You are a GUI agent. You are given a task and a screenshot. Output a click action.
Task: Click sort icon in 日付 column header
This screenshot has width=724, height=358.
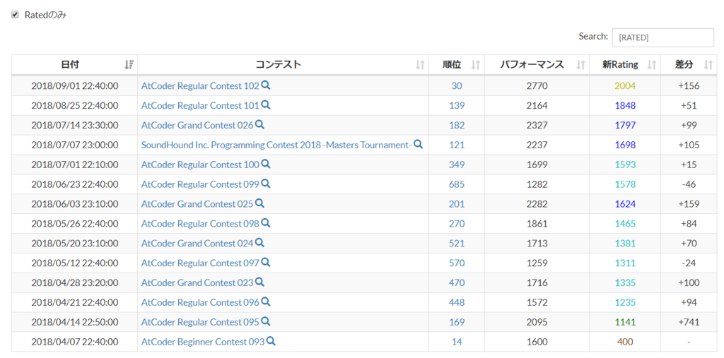[129, 65]
